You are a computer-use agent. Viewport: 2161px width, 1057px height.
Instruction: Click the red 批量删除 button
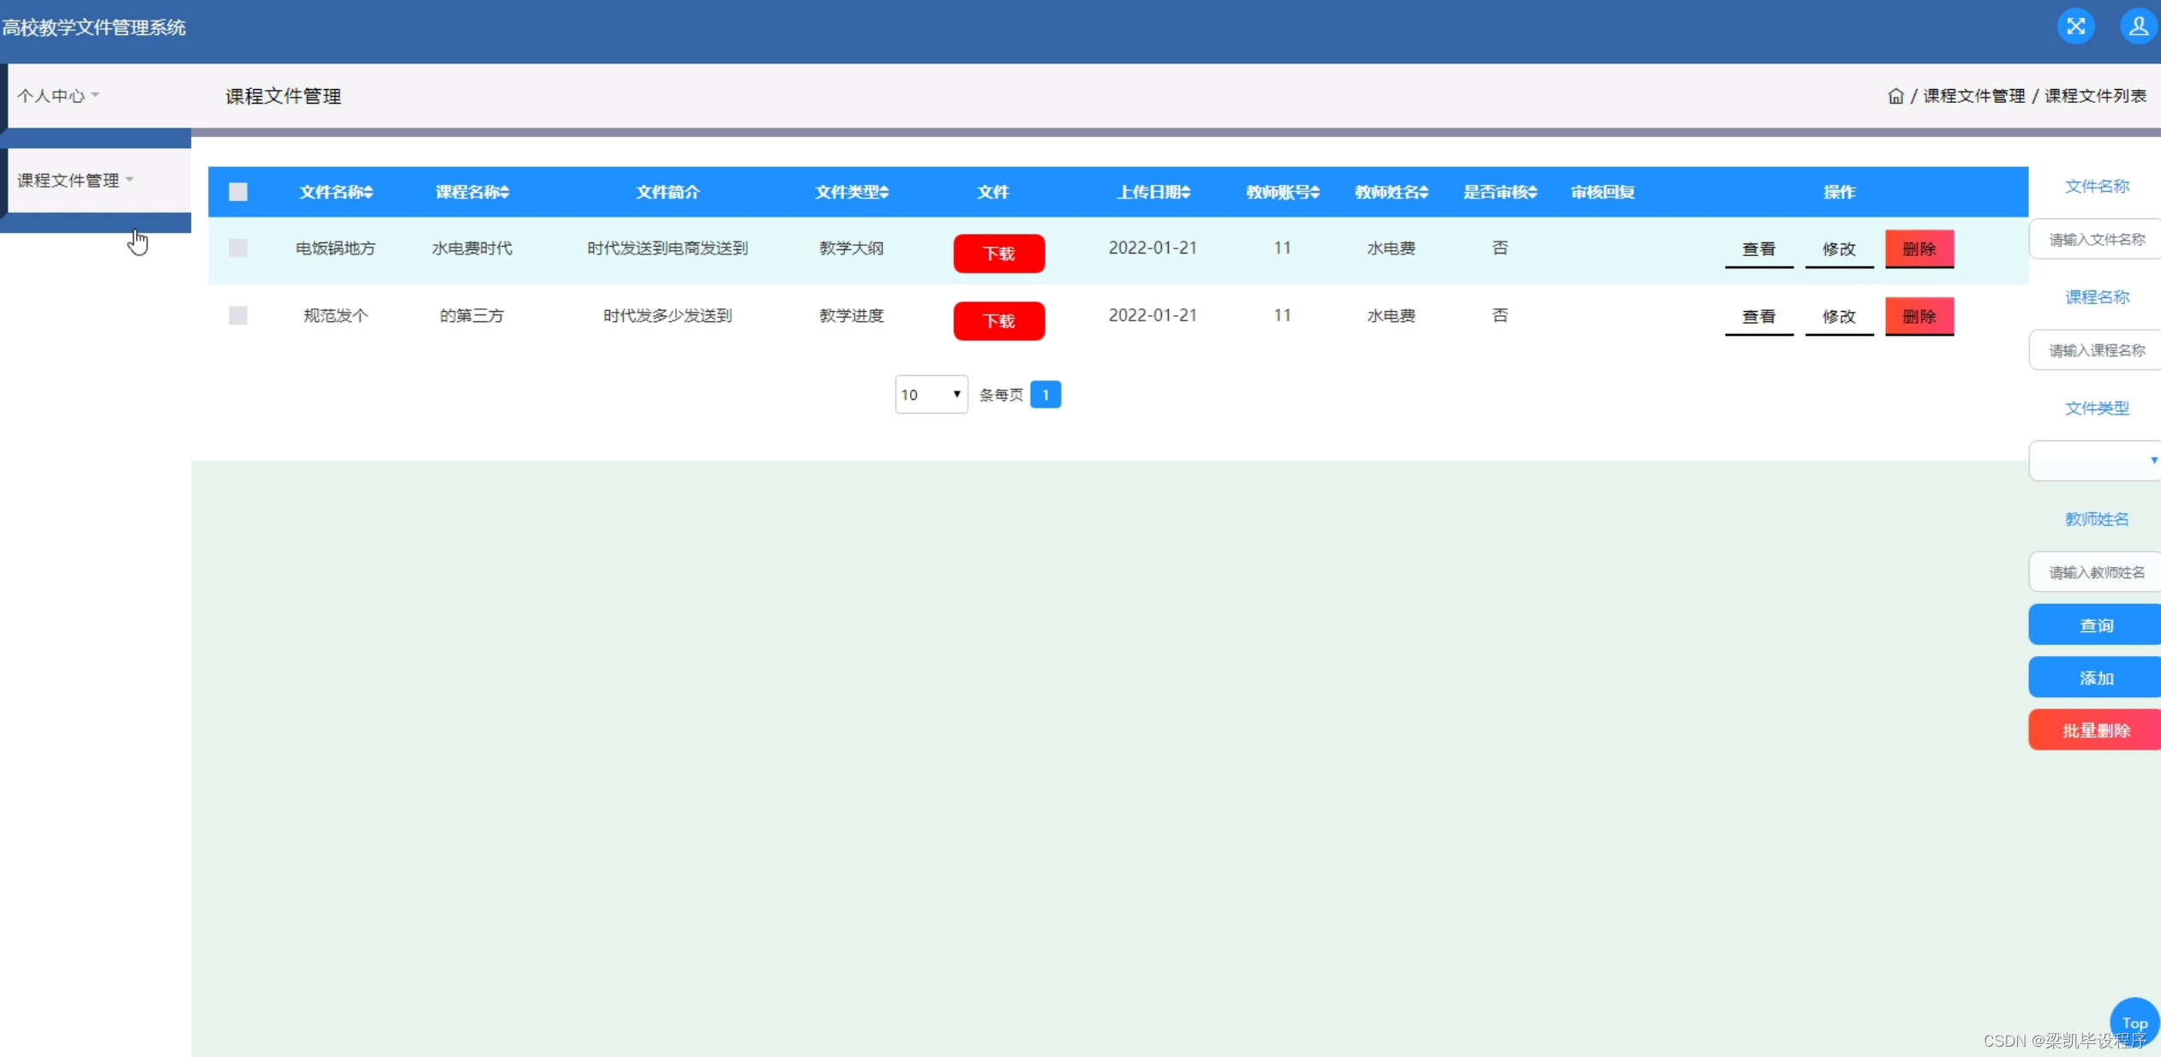tap(2095, 730)
